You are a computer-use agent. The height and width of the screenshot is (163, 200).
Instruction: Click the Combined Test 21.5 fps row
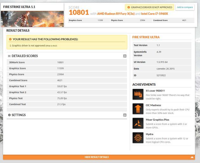pyautogui.click(x=67, y=104)
